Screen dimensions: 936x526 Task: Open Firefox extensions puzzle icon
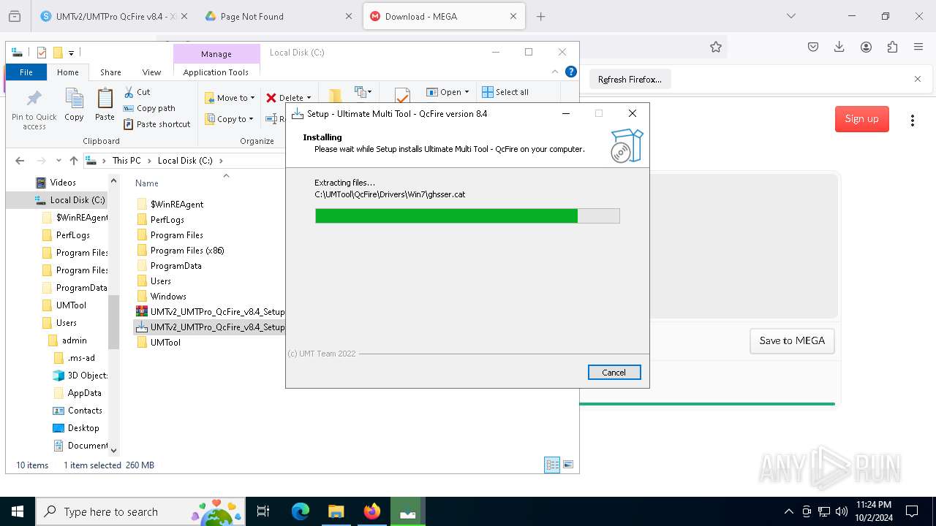(892, 47)
